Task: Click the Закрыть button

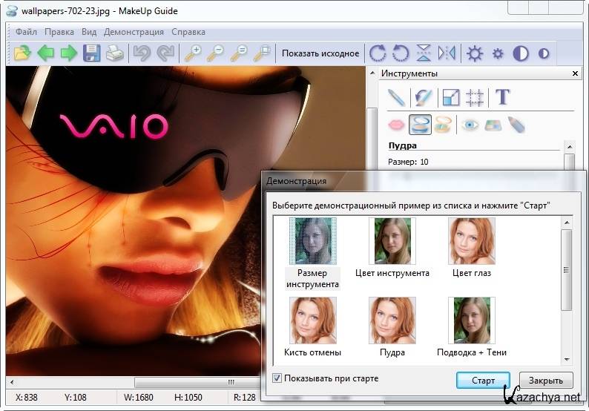Action: tap(546, 381)
